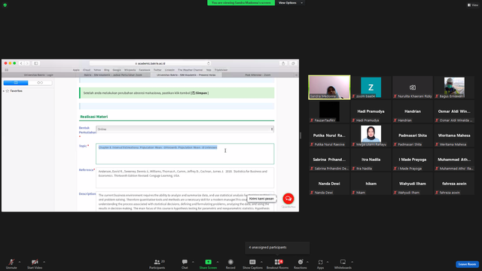Click the Start Video camera icon

(35, 262)
